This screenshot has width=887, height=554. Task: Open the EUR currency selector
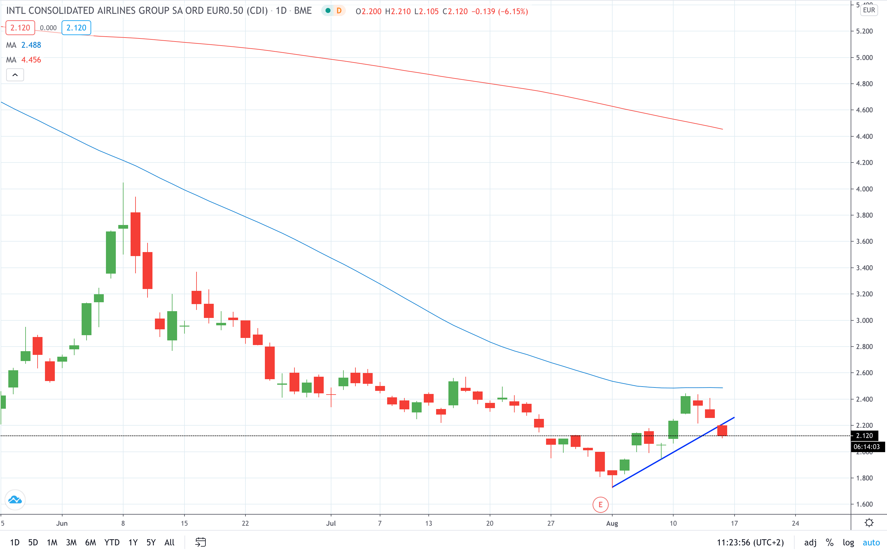(869, 10)
